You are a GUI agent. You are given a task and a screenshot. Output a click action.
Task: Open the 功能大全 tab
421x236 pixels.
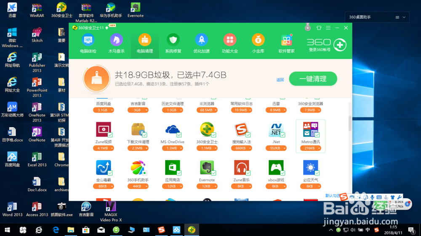(x=230, y=44)
